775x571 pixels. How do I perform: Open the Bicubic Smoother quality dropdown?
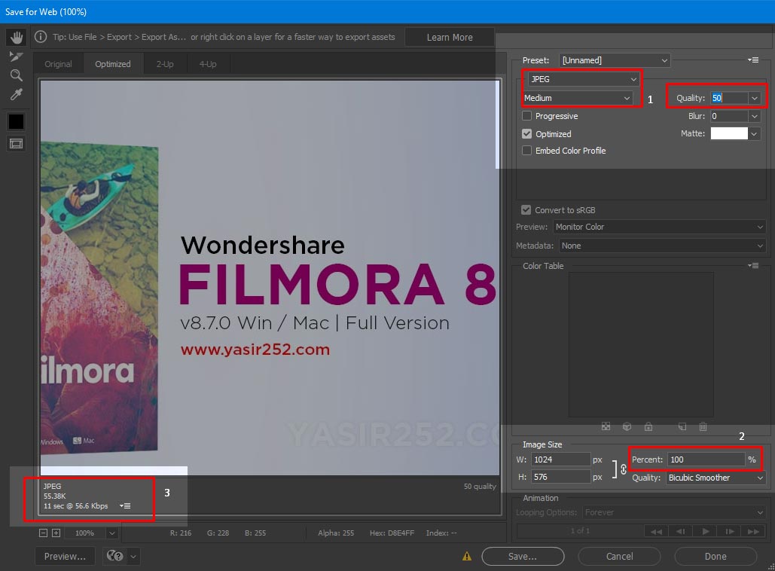click(714, 478)
